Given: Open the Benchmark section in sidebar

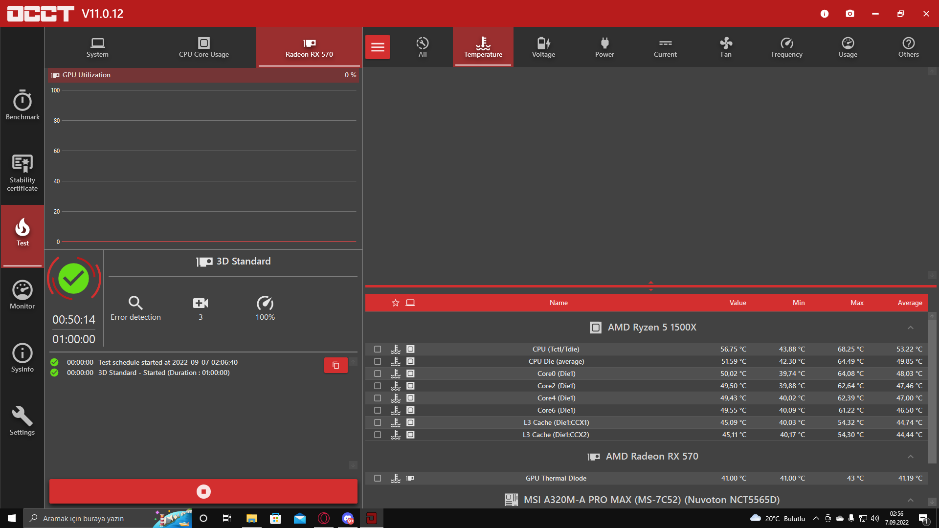Looking at the screenshot, I should (22, 105).
